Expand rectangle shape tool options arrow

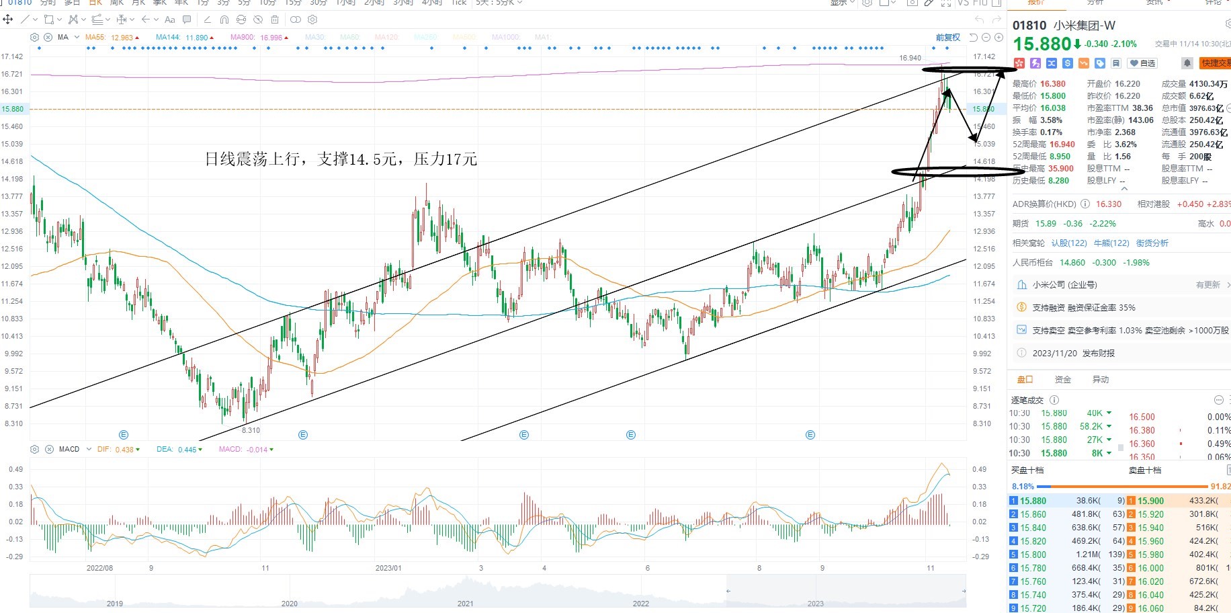pos(60,19)
